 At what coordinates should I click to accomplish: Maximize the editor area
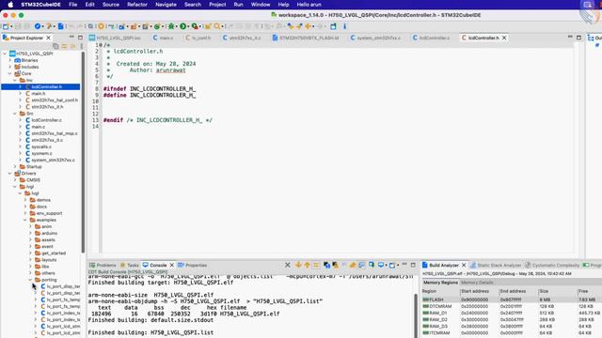pos(578,38)
